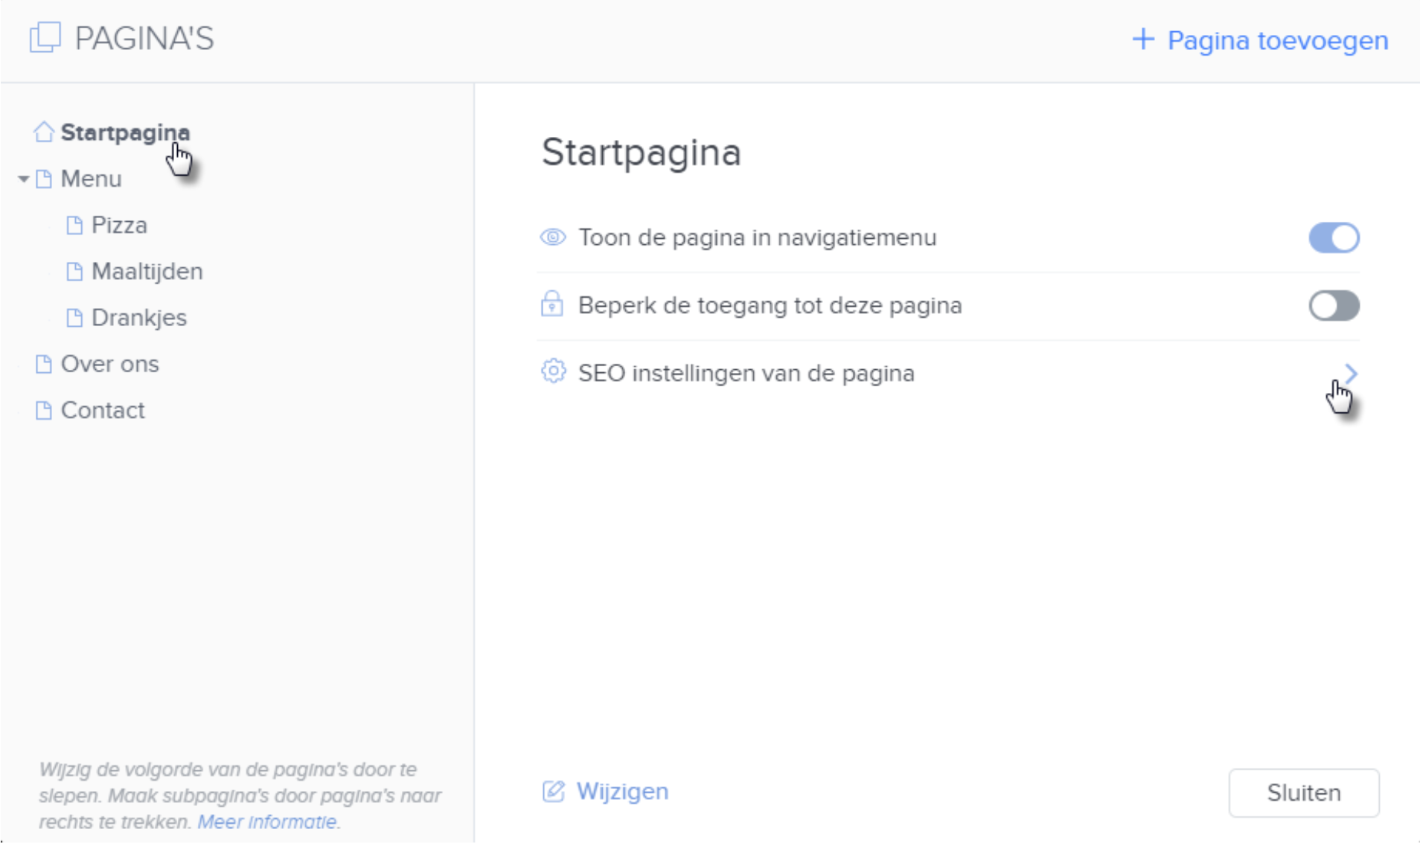Click the eye icon for navigatiemenu visibility
The height and width of the screenshot is (844, 1420).
pyautogui.click(x=551, y=237)
